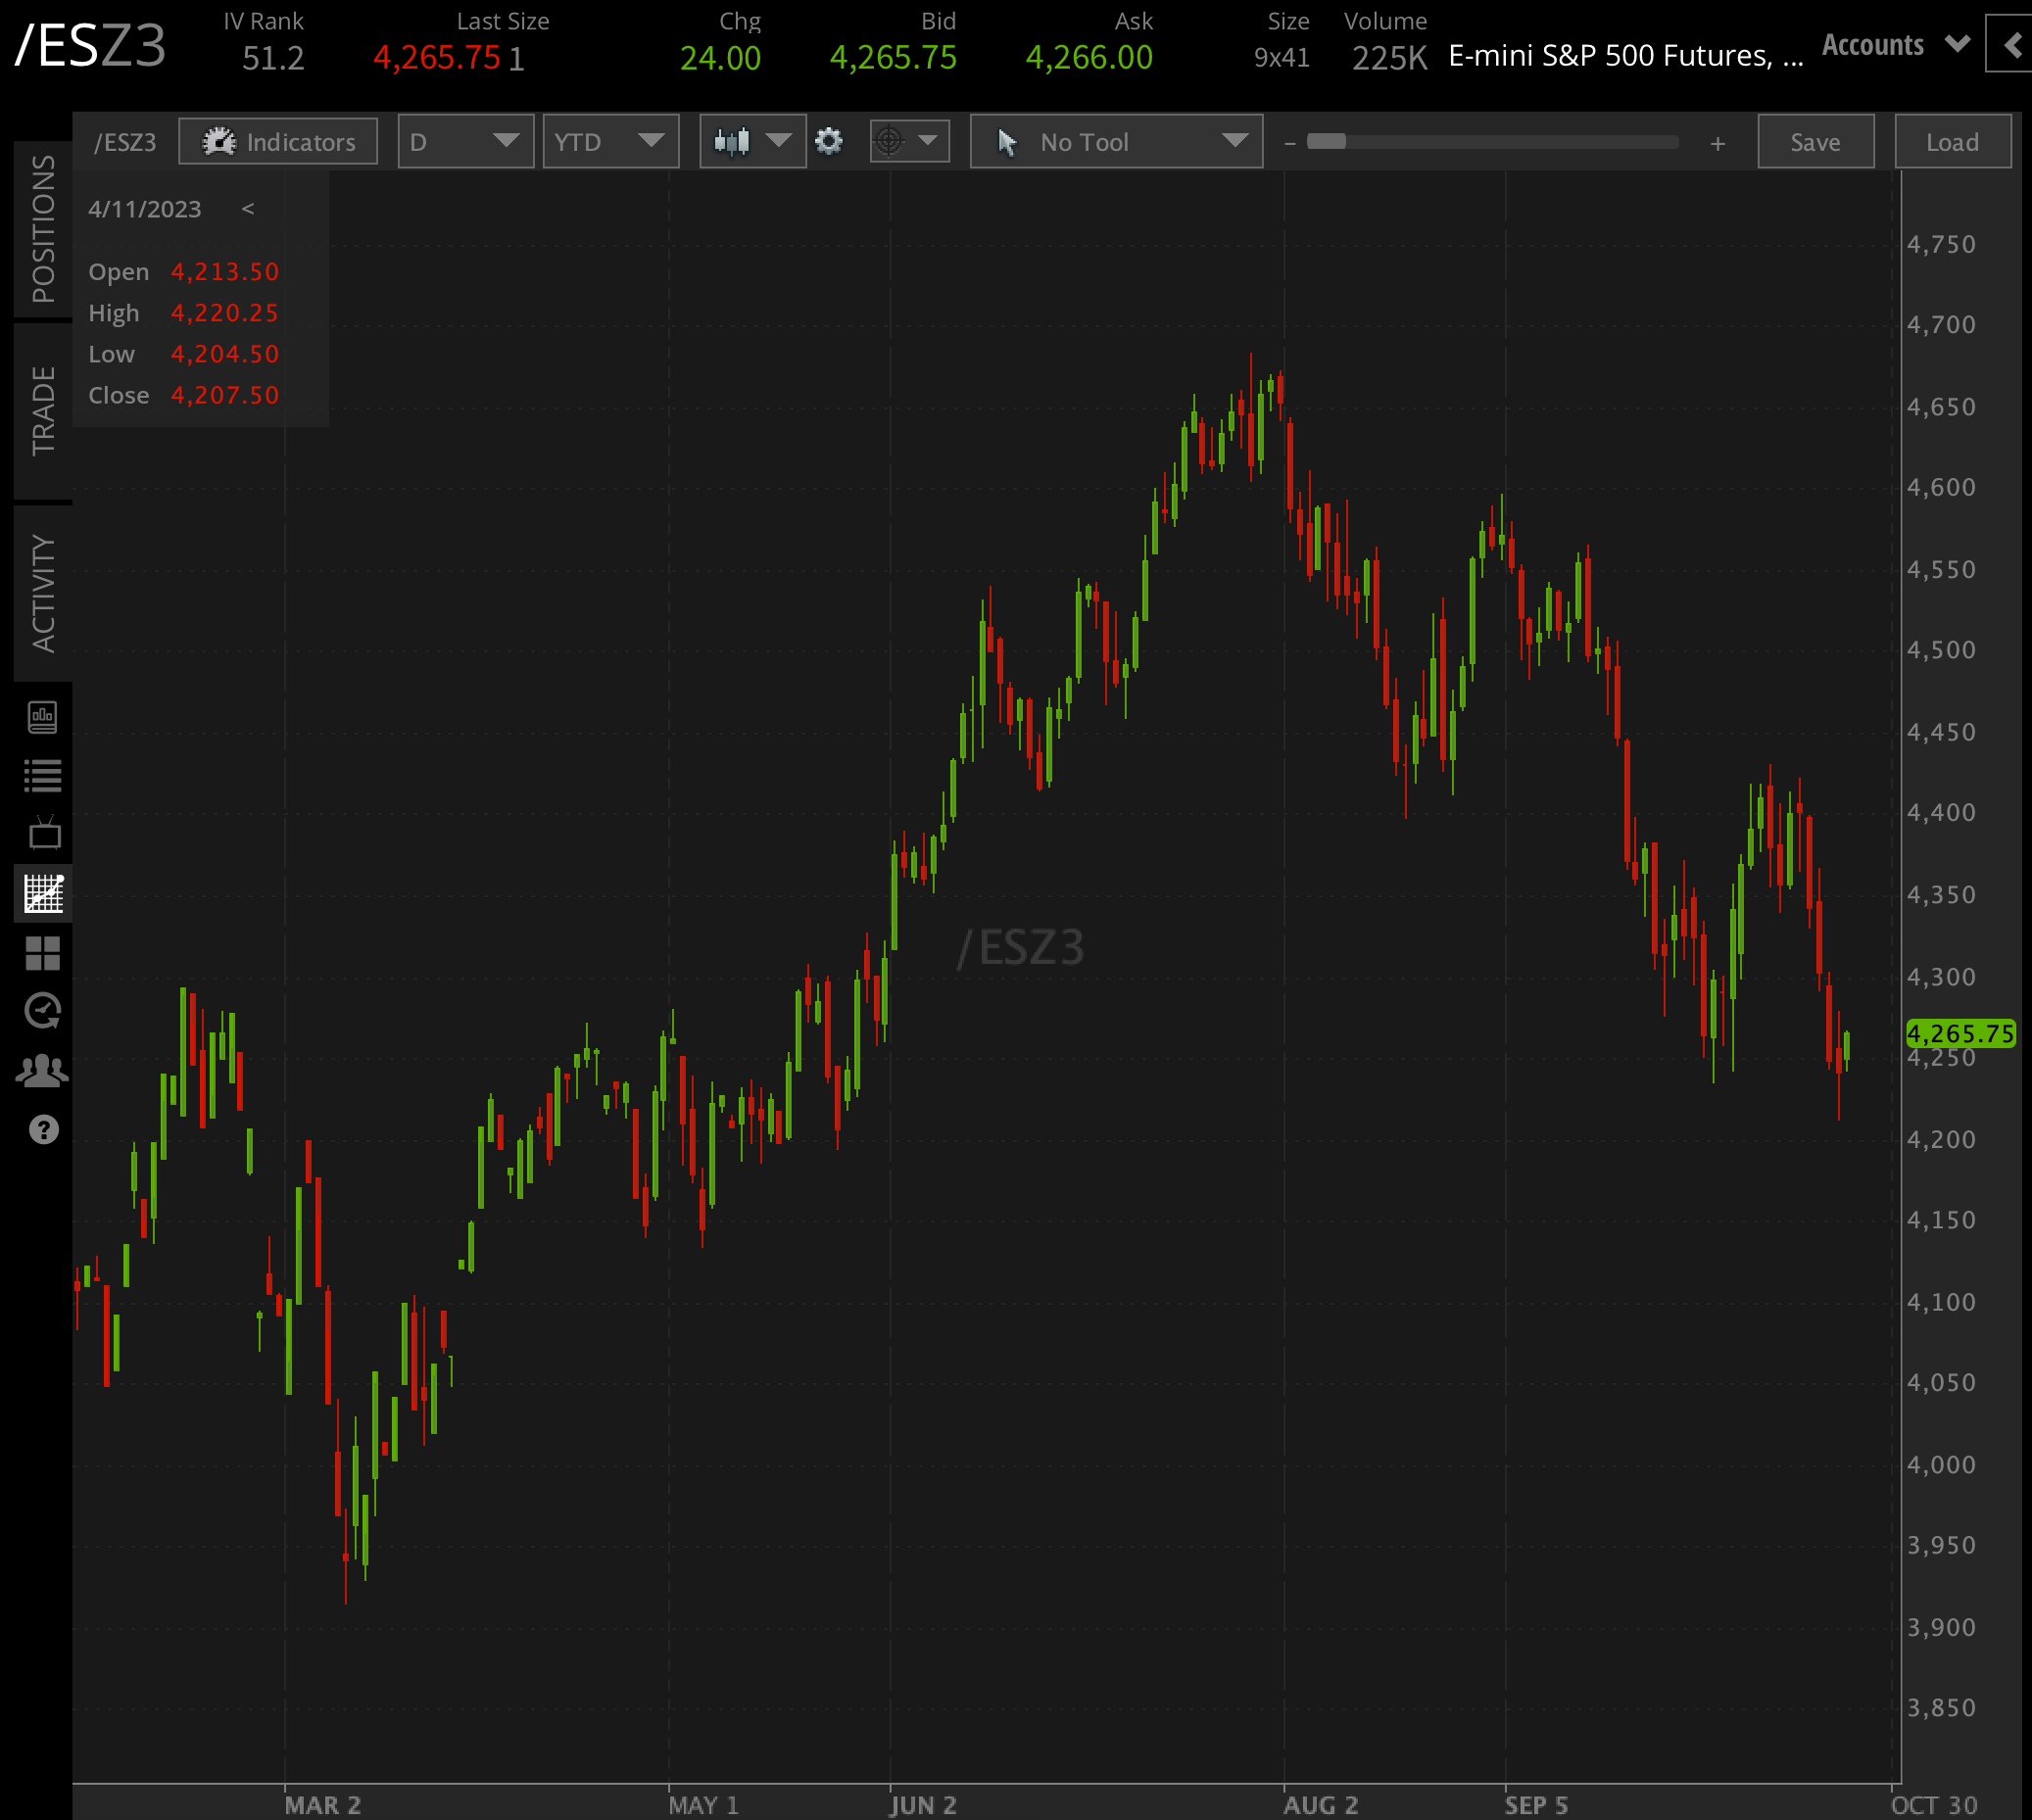Open the community people icon
2032x1820 pixels.
(43, 1071)
